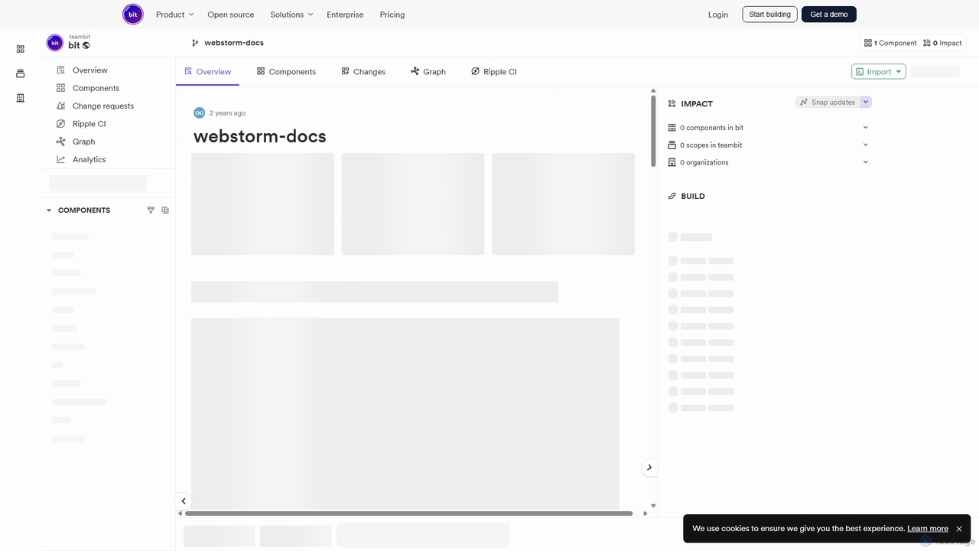Open the organization building icon in left rail

(21, 98)
